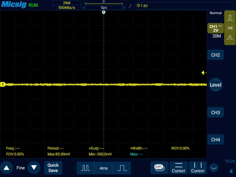Click the Quick Save button
This screenshot has width=236, height=177.
pos(53,168)
